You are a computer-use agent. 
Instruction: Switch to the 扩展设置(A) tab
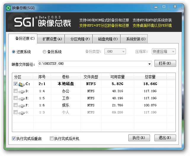coord(51,39)
